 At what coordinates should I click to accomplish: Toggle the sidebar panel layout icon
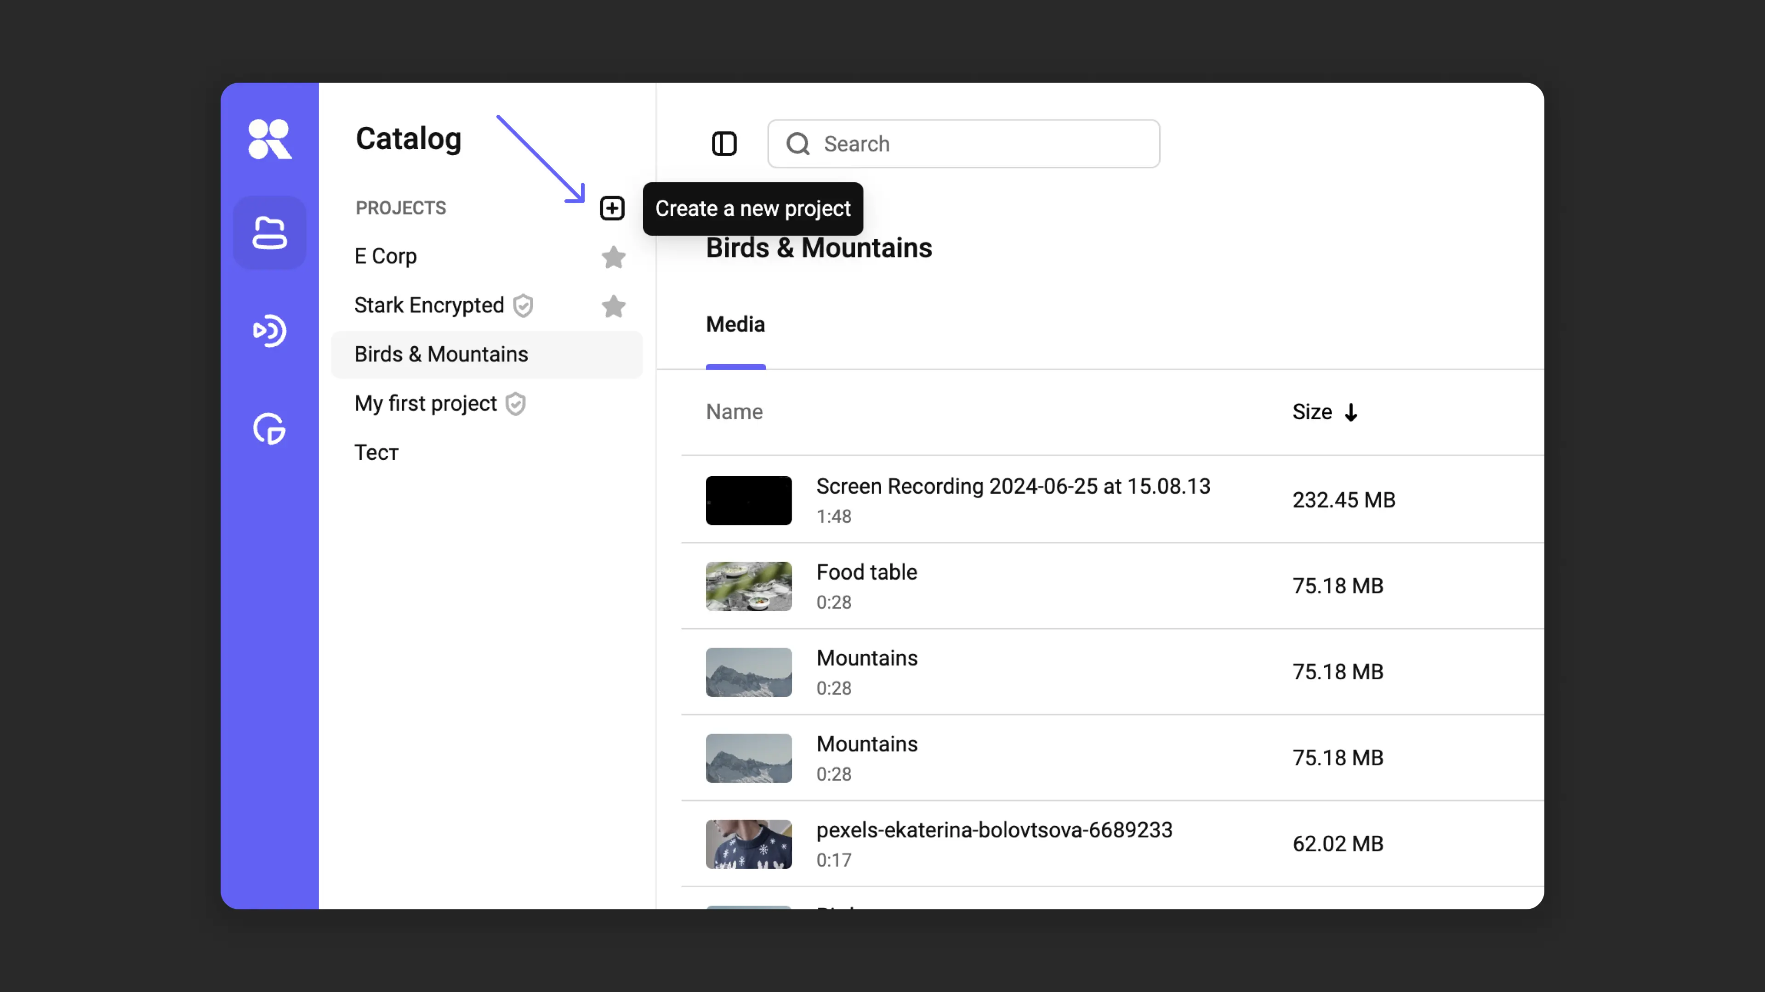(724, 144)
